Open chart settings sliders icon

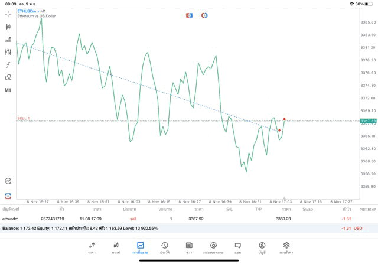[8, 52]
